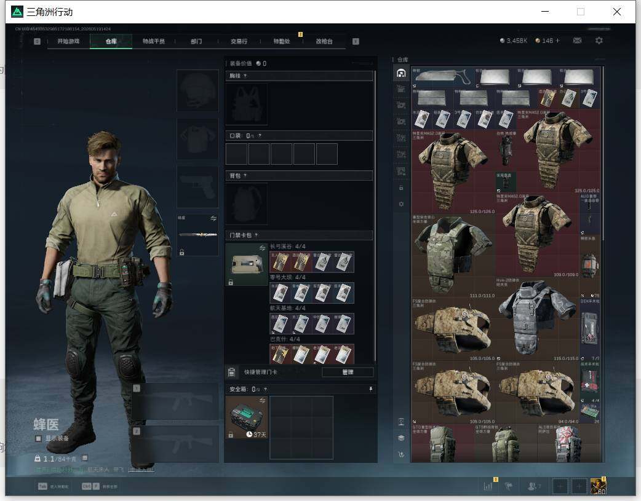
Task: Click the previous-tab key icon left of 开始游戏
Action: coord(37,41)
